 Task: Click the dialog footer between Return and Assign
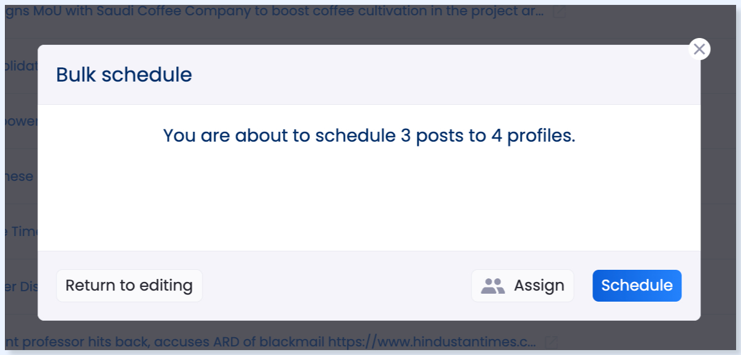tap(336, 286)
